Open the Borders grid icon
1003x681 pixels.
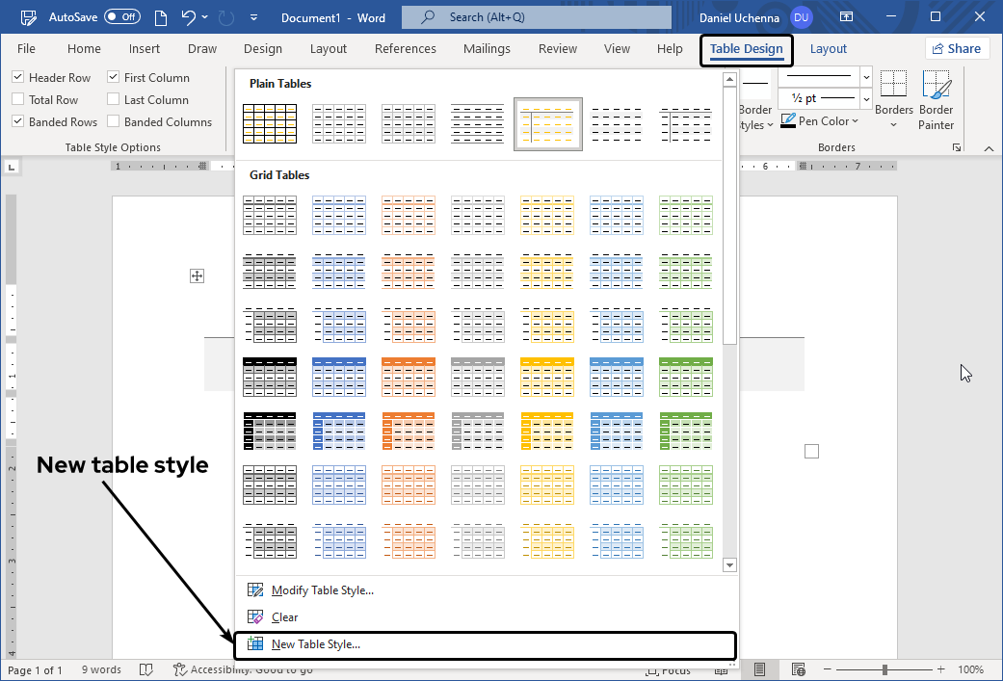click(x=894, y=85)
